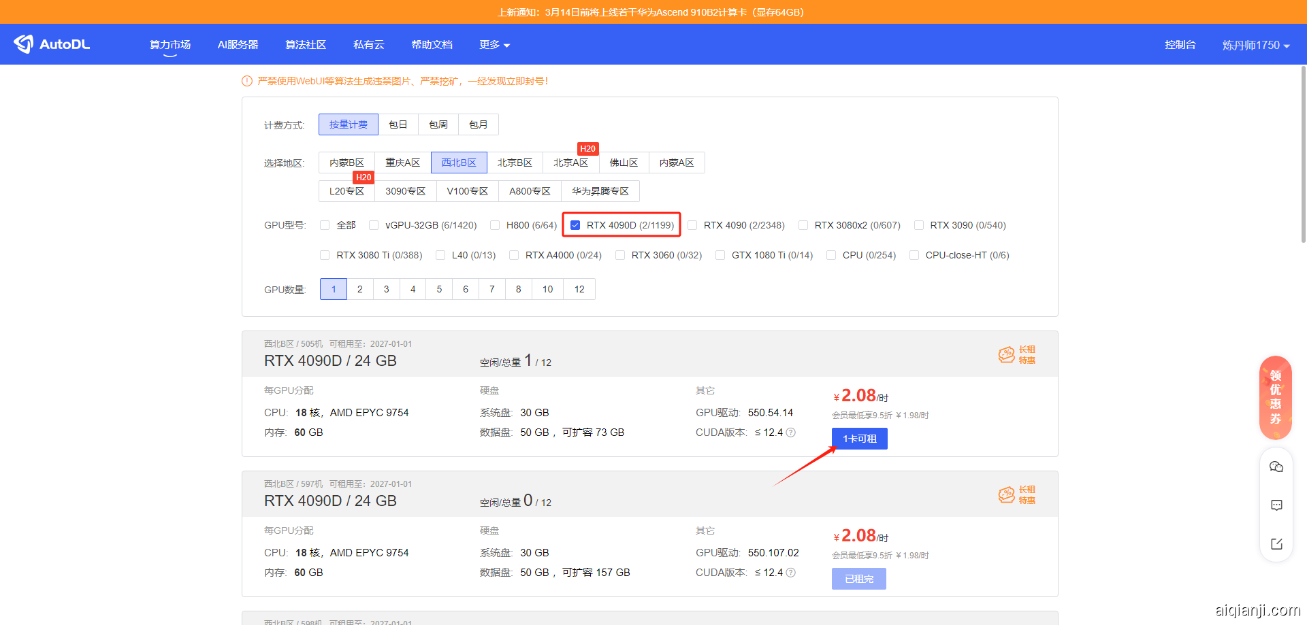Select 包月 monthly billing option
Viewport: 1307px width, 625px height.
point(478,124)
